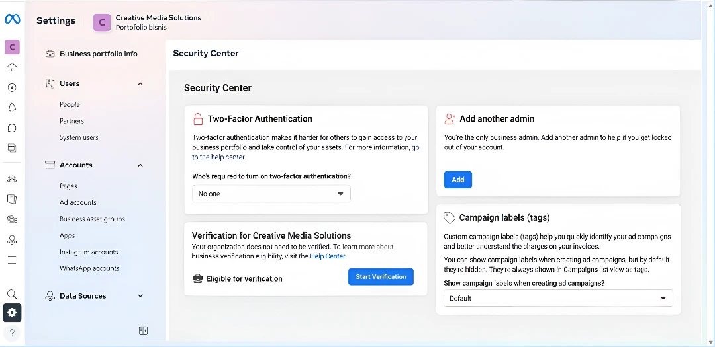Viewport: 715px width, 347px height.
Task: Click the search magnifier icon
Action: click(12, 293)
